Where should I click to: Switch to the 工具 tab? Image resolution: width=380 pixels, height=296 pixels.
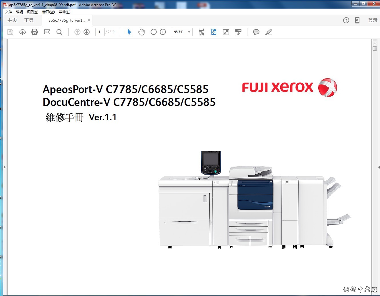click(x=29, y=20)
